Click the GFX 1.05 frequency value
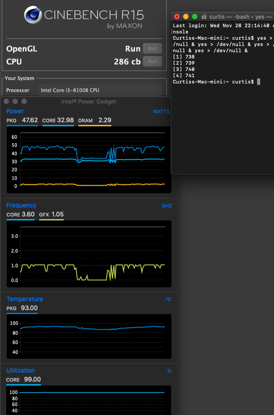This screenshot has width=274, height=415. 51,214
